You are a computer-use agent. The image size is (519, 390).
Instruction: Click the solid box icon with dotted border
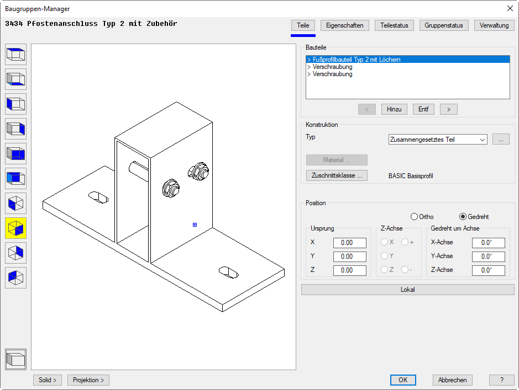[15, 360]
